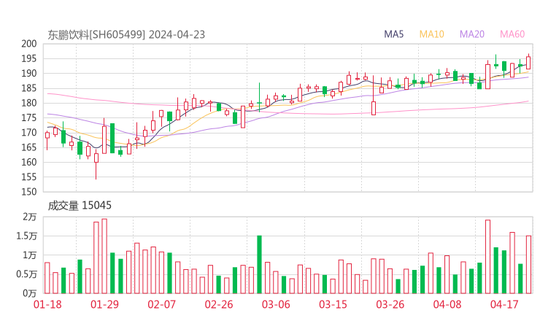Click the MA20 legend label

coord(472,34)
